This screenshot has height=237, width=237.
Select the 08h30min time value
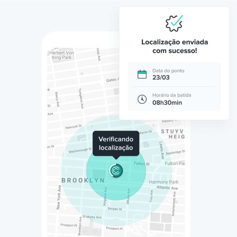pyautogui.click(x=167, y=102)
